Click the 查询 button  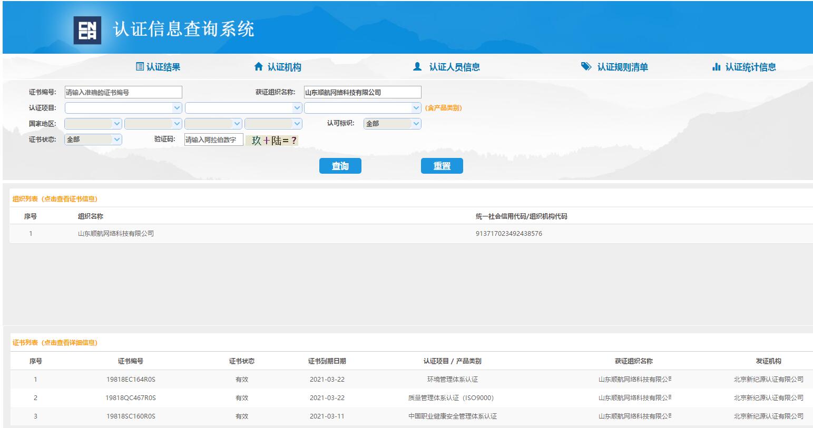[x=340, y=166]
